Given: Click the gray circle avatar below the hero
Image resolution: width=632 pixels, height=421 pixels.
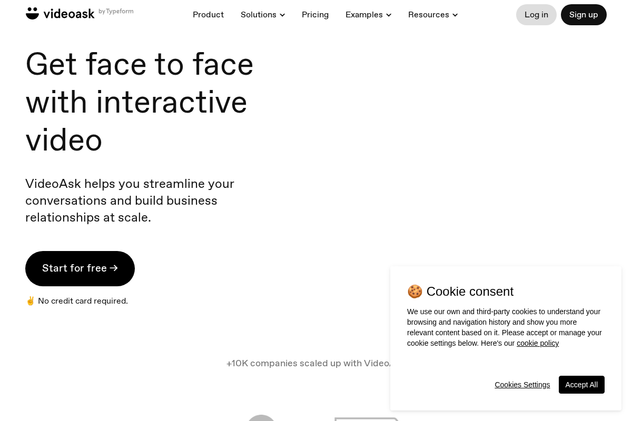Looking at the screenshot, I should click(x=261, y=419).
